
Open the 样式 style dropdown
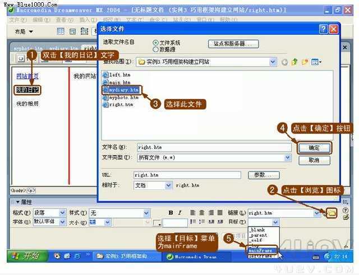[x=146, y=213]
